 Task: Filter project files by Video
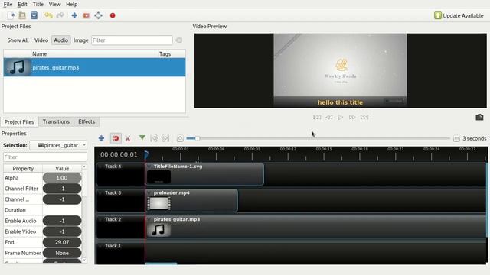[41, 40]
